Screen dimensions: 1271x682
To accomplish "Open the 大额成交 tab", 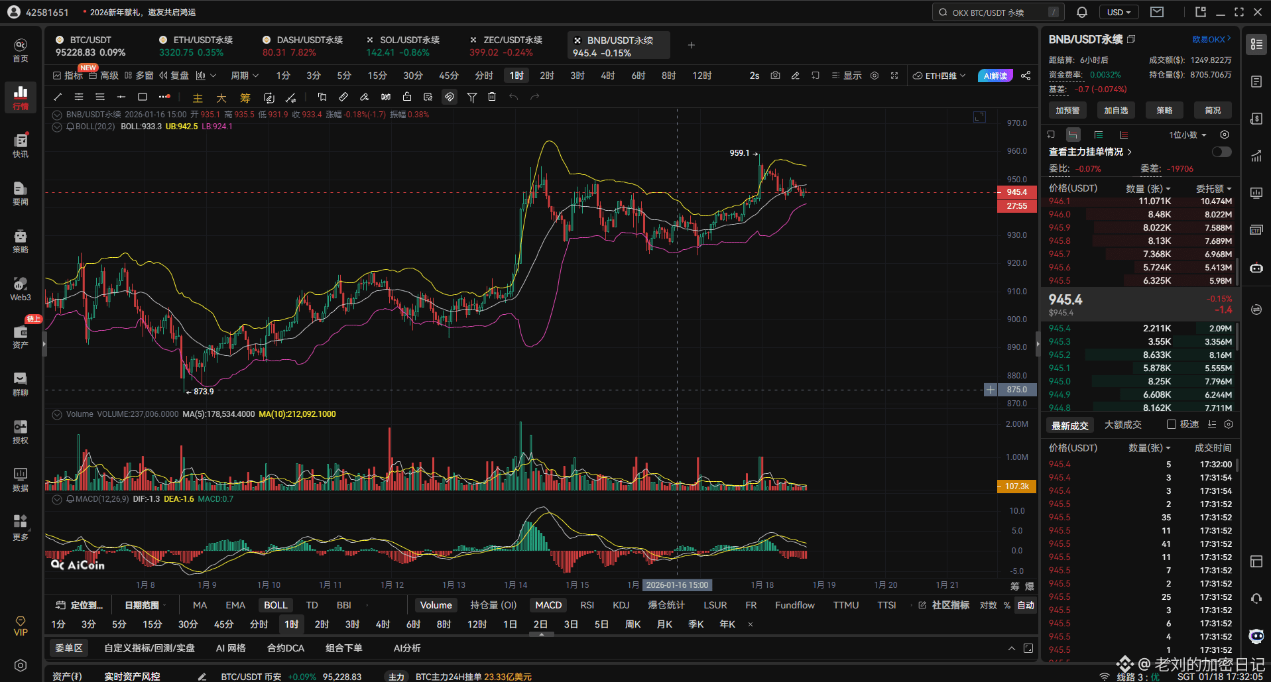I will pyautogui.click(x=1122, y=425).
